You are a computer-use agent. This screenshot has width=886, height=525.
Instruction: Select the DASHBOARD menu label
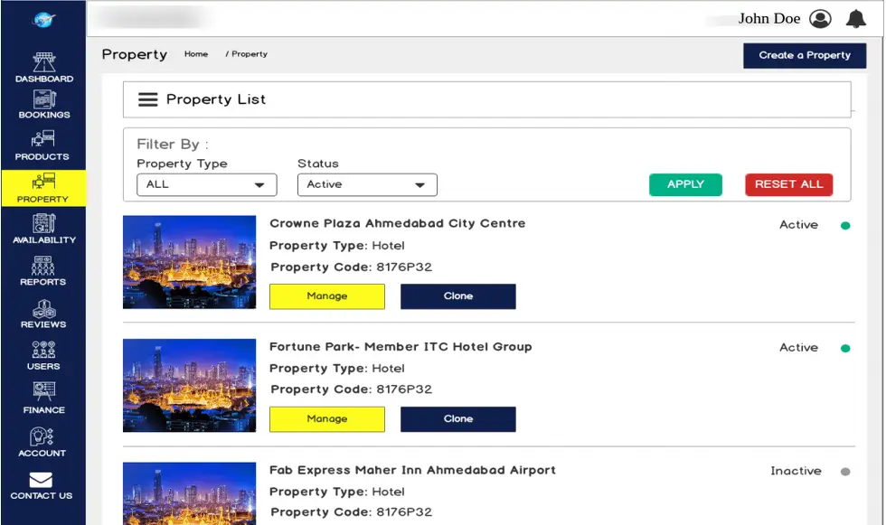(44, 79)
